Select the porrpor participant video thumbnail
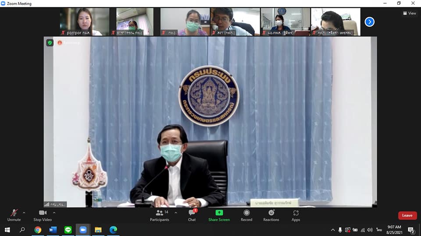 click(85, 21)
